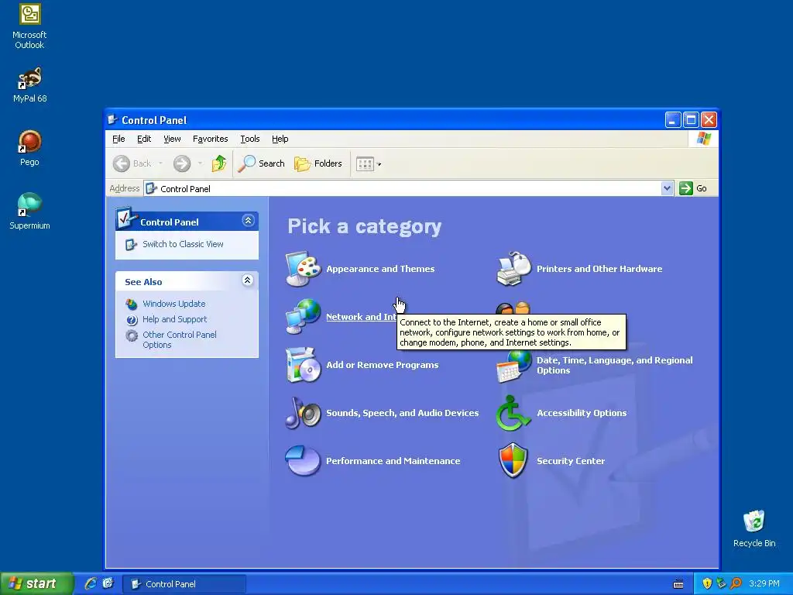793x595 pixels.
Task: Open the Favorites menu
Action: 211,139
